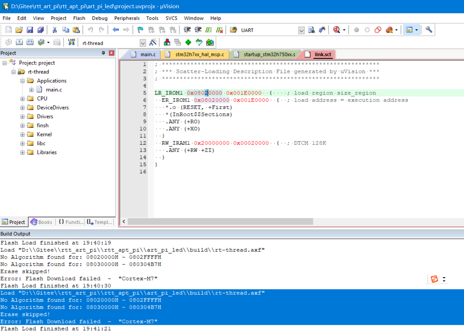This screenshot has width=464, height=333.
Task: Open Manage Run-Time Environment green diamond
Action: tap(188, 42)
